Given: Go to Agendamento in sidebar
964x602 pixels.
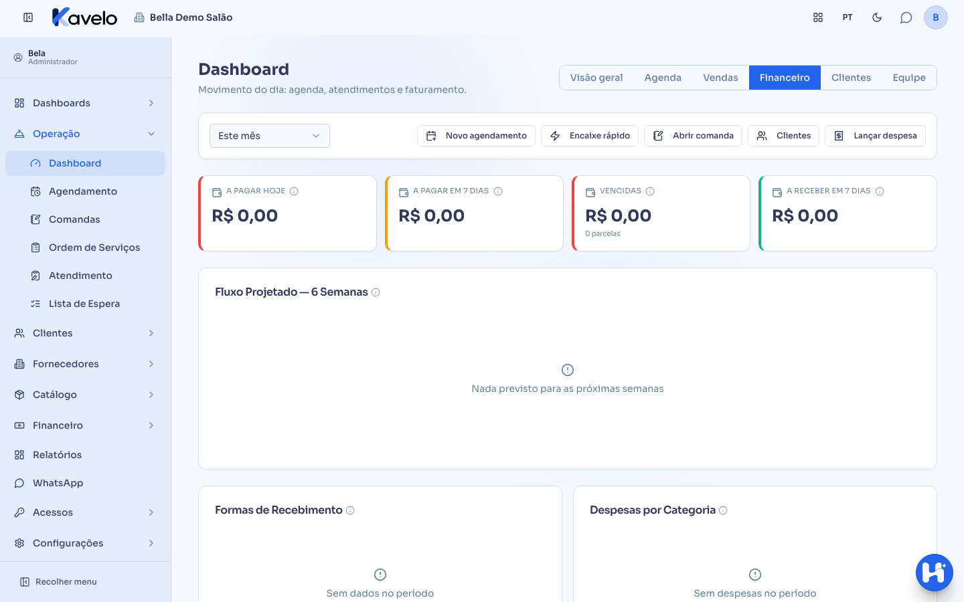Looking at the screenshot, I should click(85, 191).
